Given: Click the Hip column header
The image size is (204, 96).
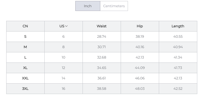Looking at the screenshot, I should pos(140,26).
